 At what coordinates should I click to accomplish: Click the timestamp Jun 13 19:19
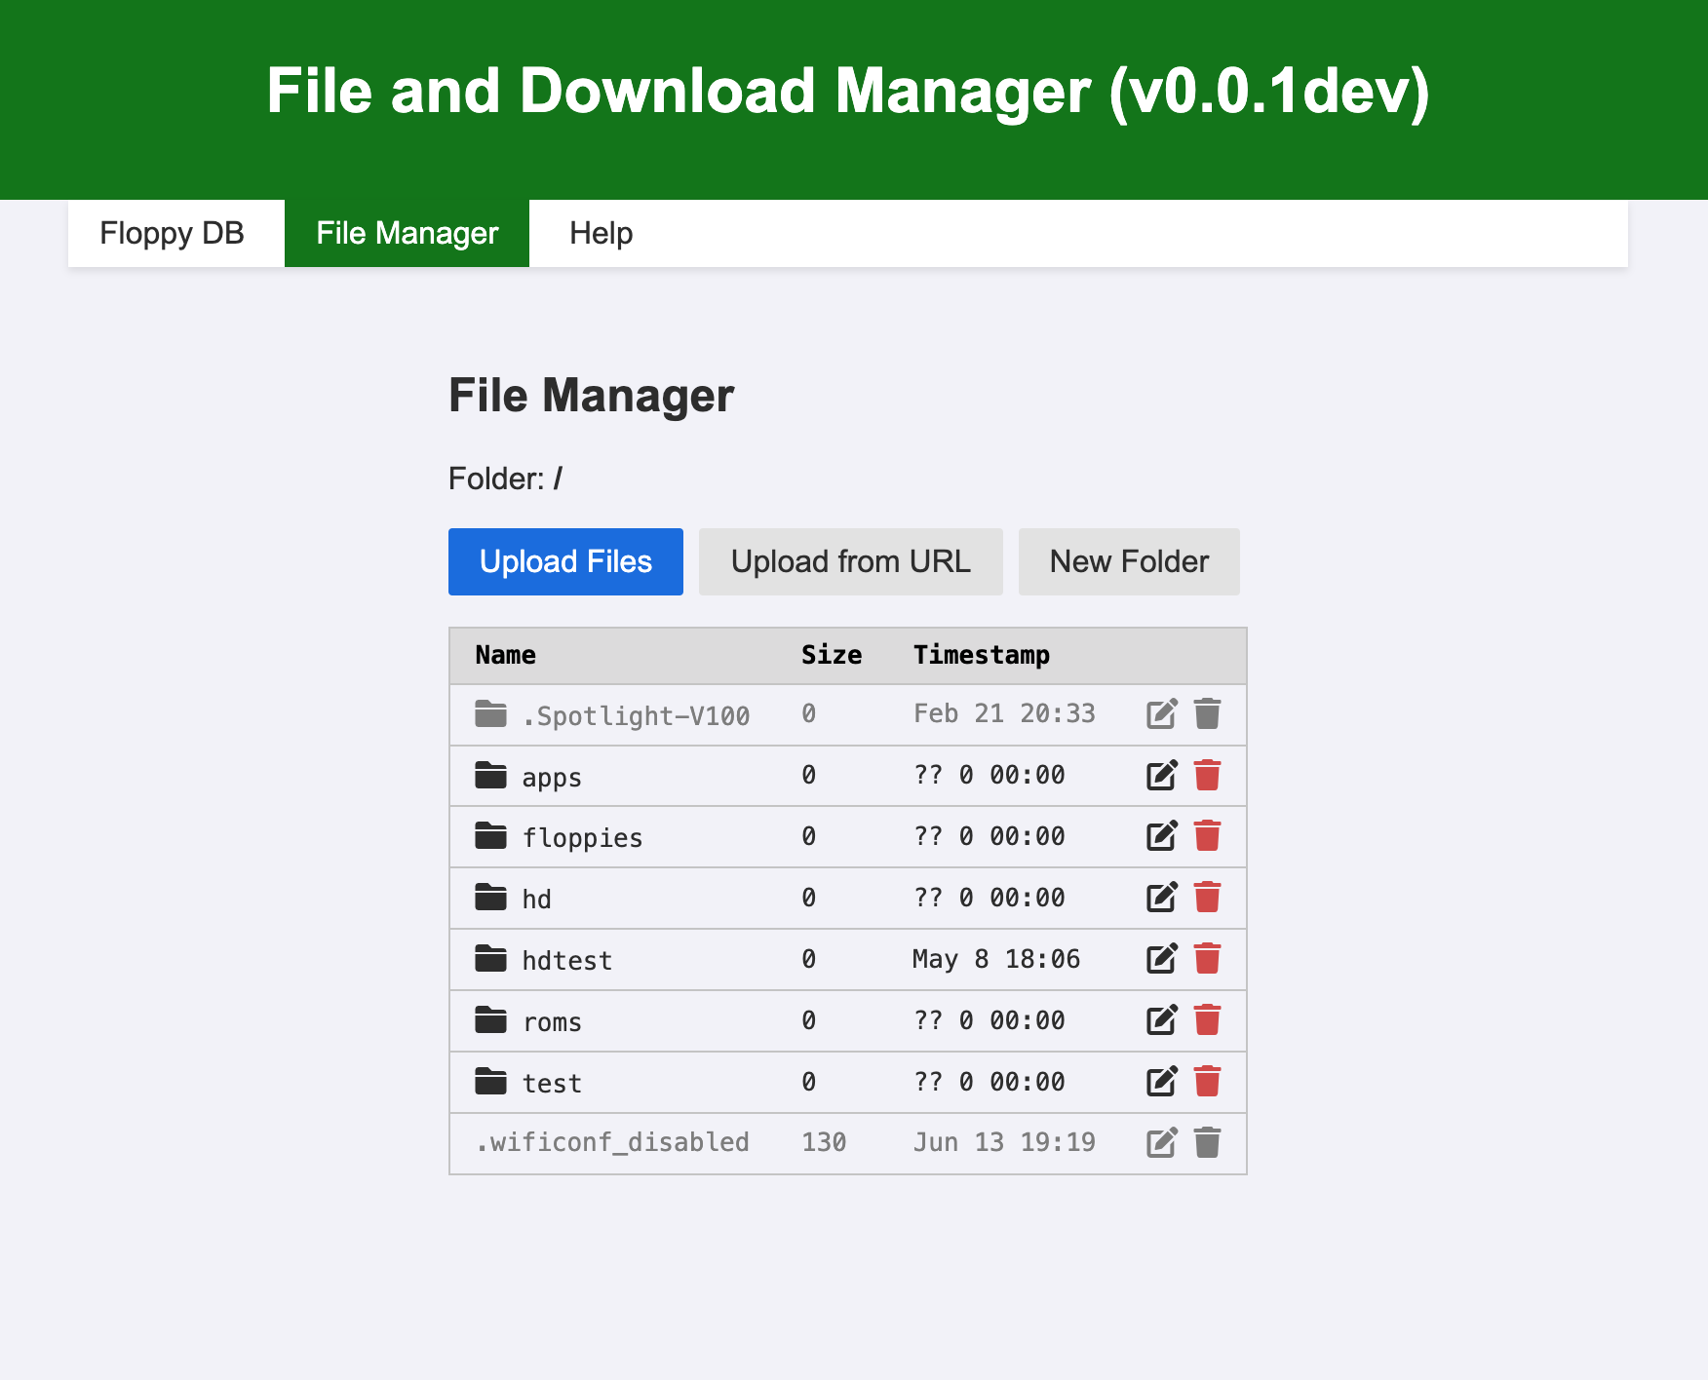[x=1004, y=1142]
